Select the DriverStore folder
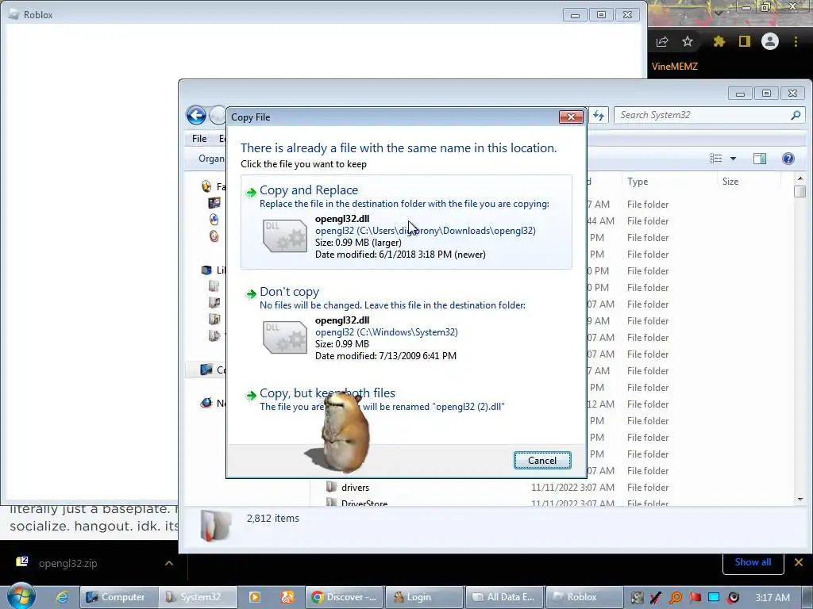Screen dimensions: 813x609 coord(364,503)
